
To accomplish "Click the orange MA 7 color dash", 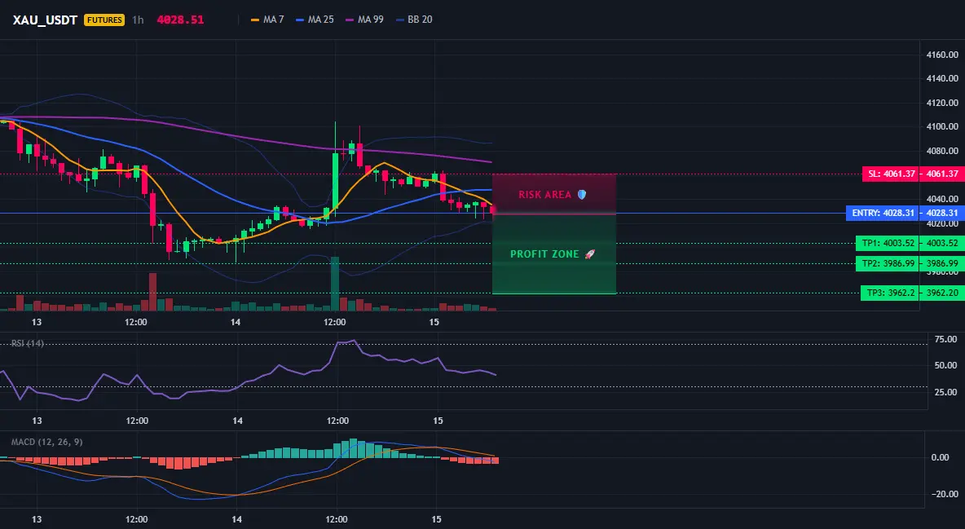I will click(255, 20).
